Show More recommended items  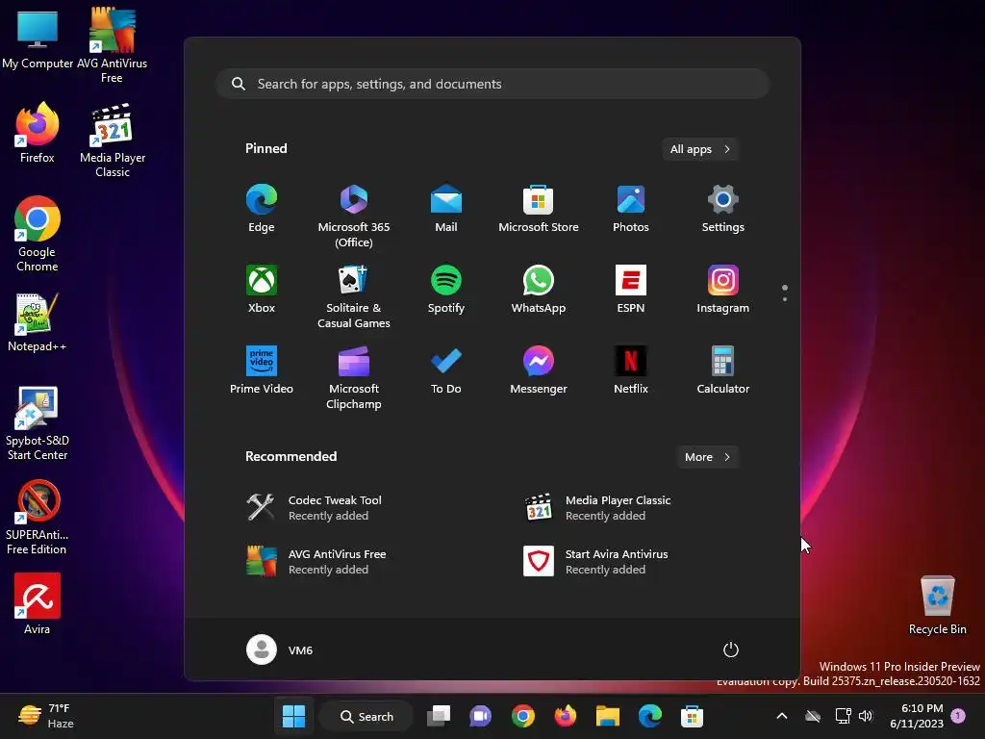[707, 457]
